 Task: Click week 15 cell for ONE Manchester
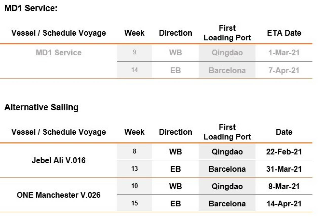pyautogui.click(x=134, y=204)
